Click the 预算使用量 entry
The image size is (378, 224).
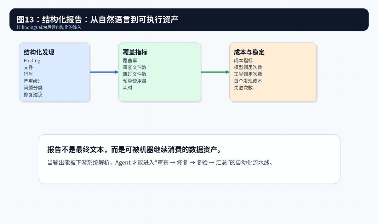coord(135,81)
